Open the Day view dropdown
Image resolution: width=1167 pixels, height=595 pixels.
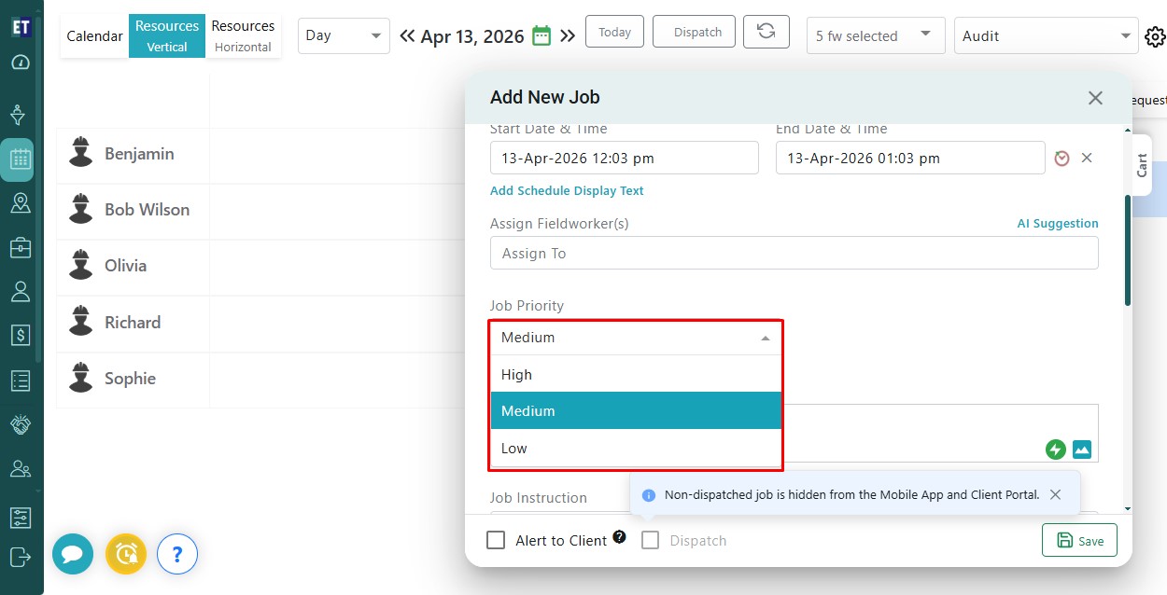click(344, 35)
